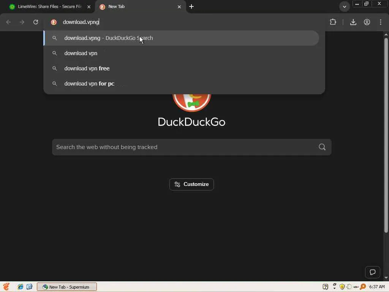Open the feedback chat bubble icon

372,272
